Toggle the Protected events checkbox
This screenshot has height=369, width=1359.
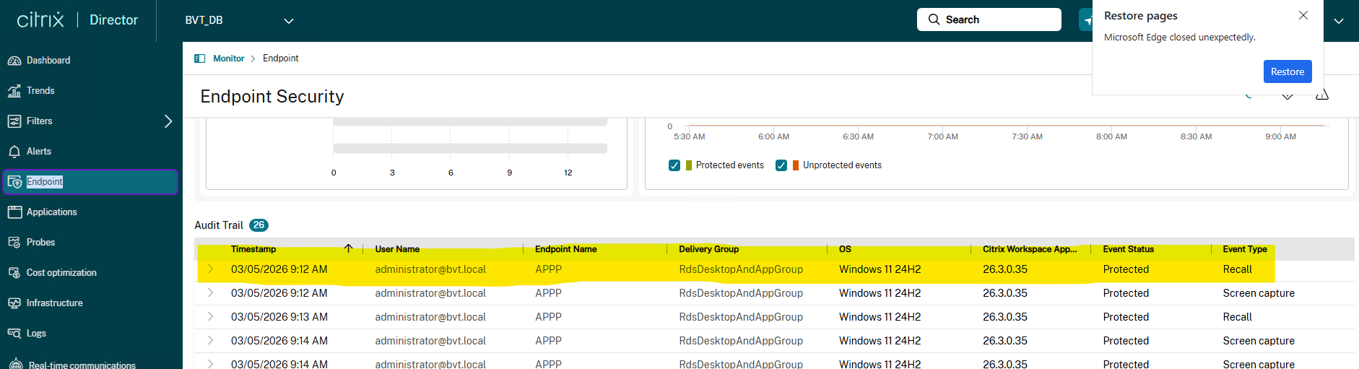click(x=674, y=165)
